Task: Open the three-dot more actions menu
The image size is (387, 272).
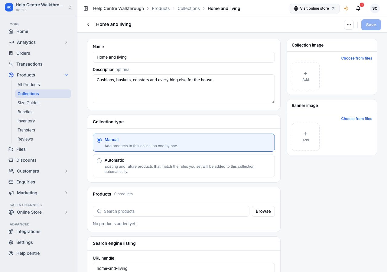Action: click(349, 25)
